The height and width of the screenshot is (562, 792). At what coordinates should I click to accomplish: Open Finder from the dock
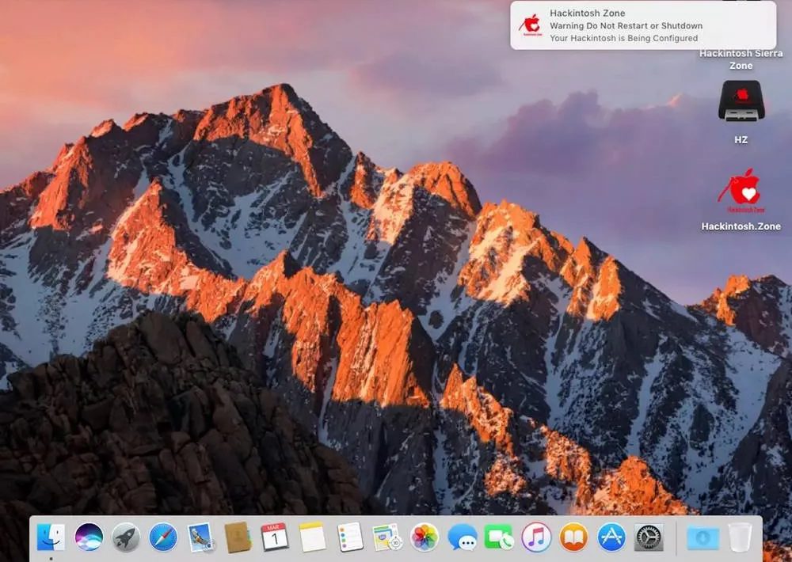click(51, 537)
